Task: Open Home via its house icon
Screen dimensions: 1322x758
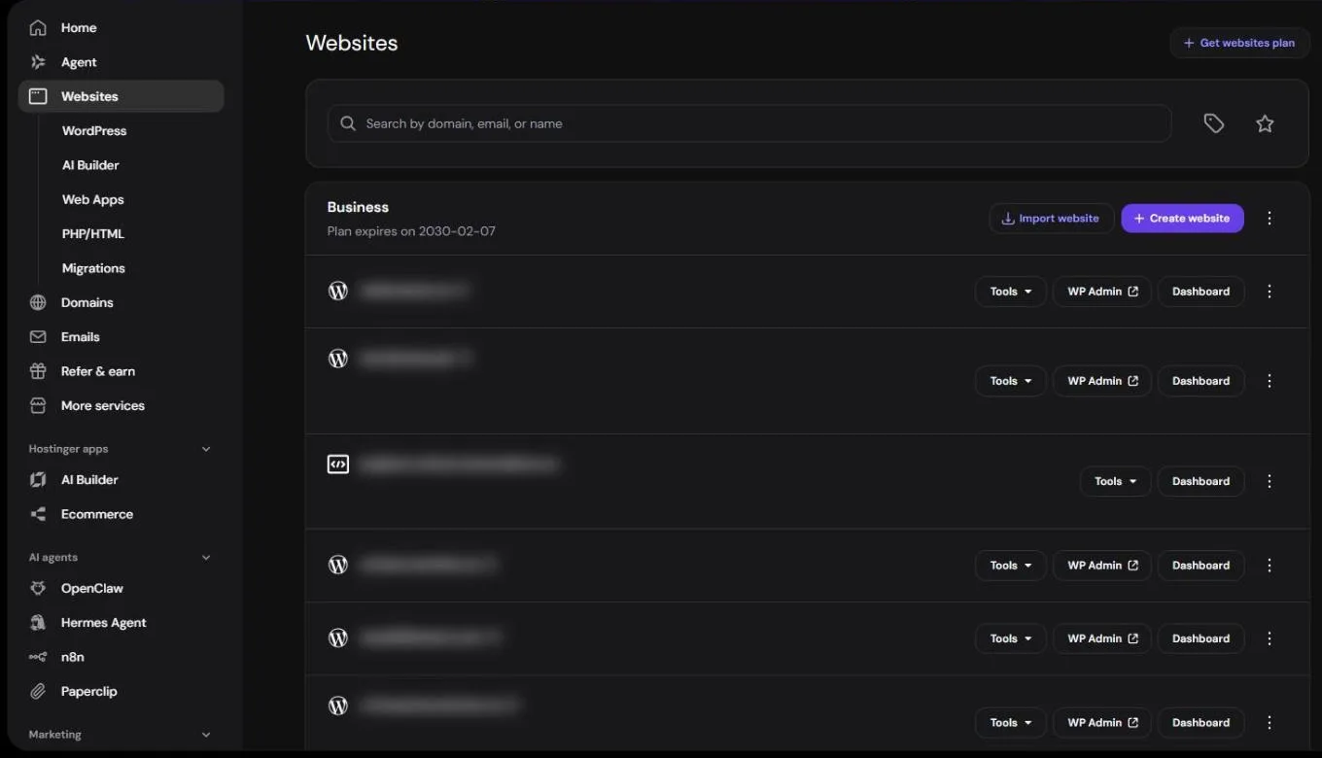Action: click(x=38, y=28)
